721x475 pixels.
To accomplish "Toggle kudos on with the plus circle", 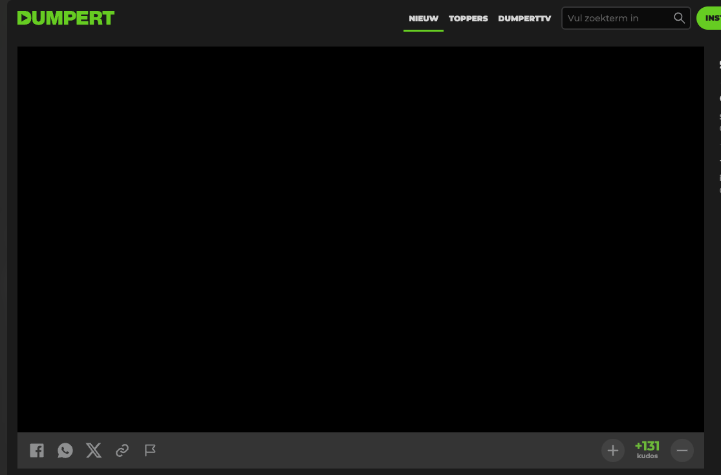I will pos(612,450).
